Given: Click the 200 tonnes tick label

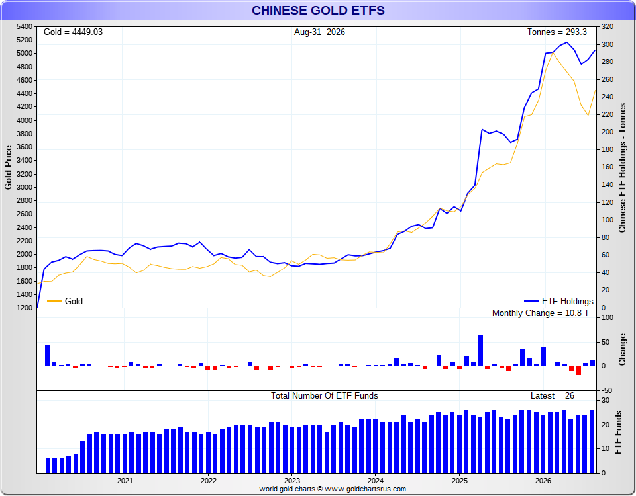Looking at the screenshot, I should pos(608,132).
